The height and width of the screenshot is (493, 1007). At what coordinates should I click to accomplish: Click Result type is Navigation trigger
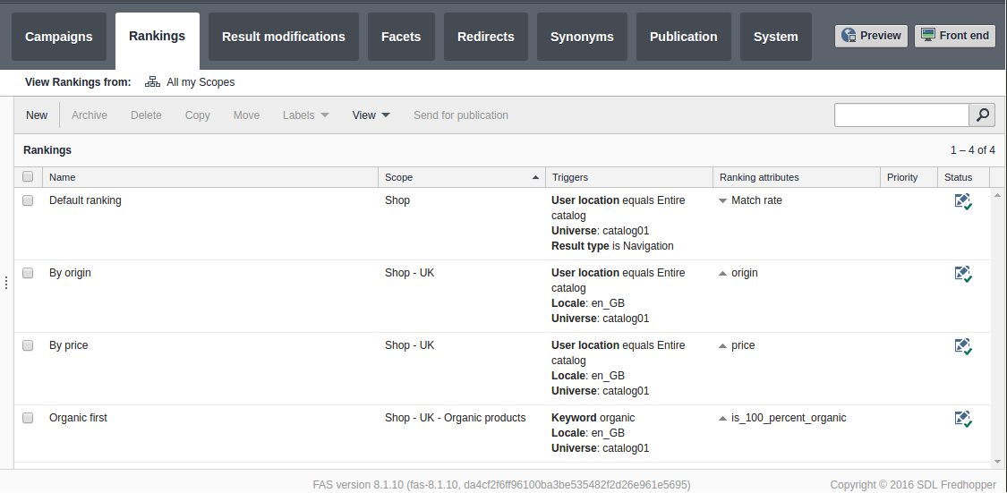click(612, 246)
